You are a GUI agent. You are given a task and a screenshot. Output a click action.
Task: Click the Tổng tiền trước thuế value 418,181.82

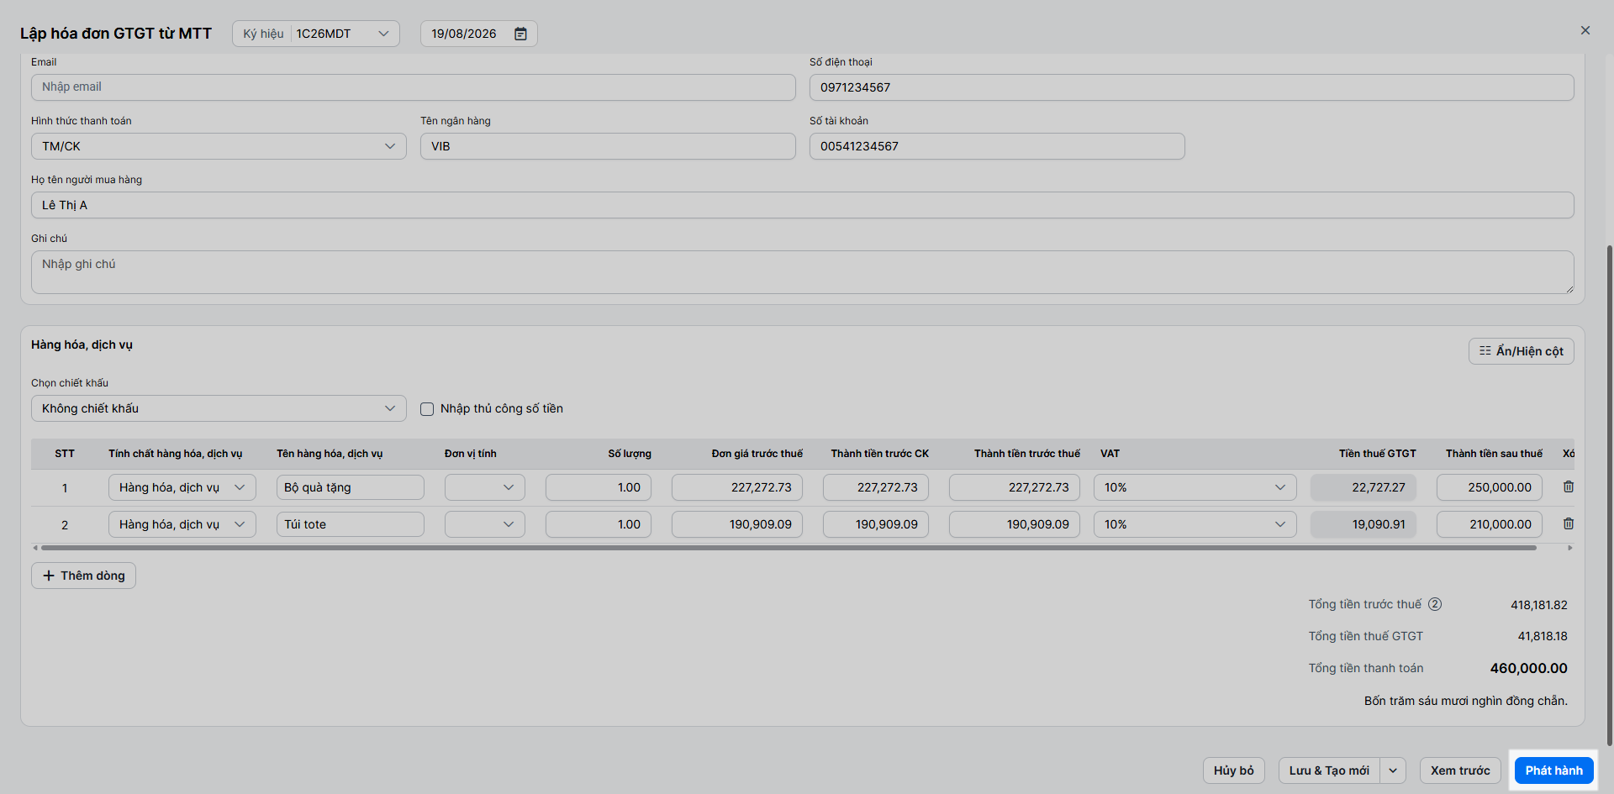coord(1538,605)
